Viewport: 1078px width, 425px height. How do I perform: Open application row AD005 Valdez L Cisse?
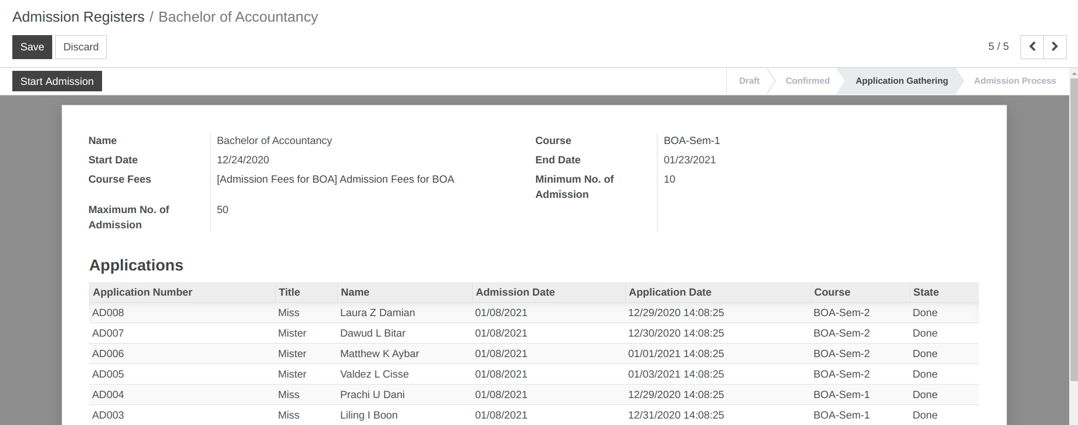374,374
